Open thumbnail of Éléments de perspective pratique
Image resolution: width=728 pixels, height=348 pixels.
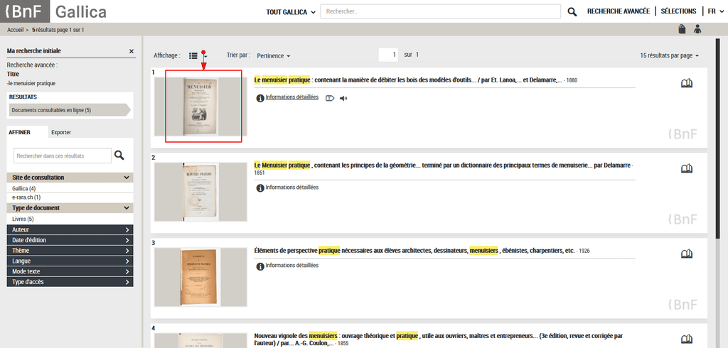tap(200, 278)
